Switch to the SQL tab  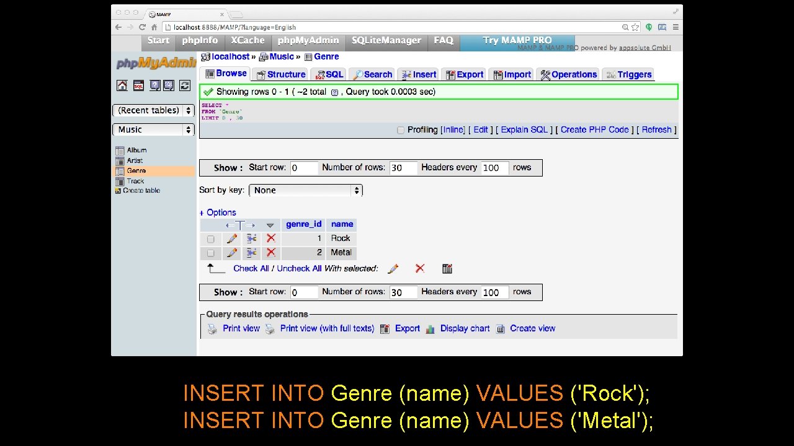(x=329, y=74)
